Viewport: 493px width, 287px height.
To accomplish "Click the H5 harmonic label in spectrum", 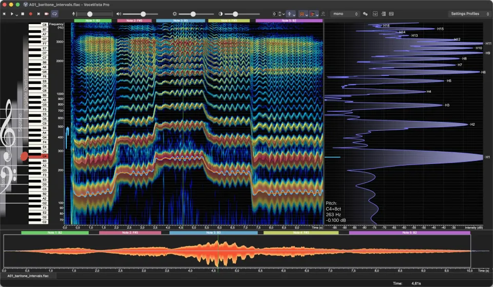I will pyautogui.click(x=449, y=81).
